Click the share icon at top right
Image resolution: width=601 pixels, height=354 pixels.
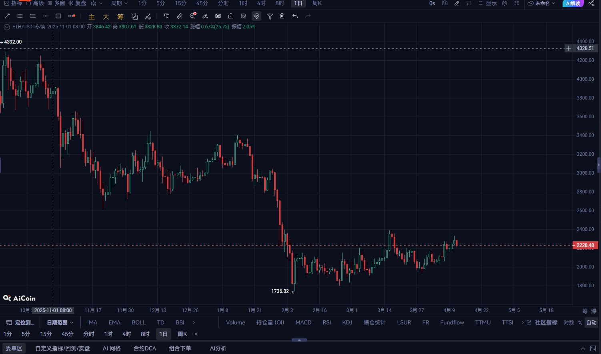591,3
